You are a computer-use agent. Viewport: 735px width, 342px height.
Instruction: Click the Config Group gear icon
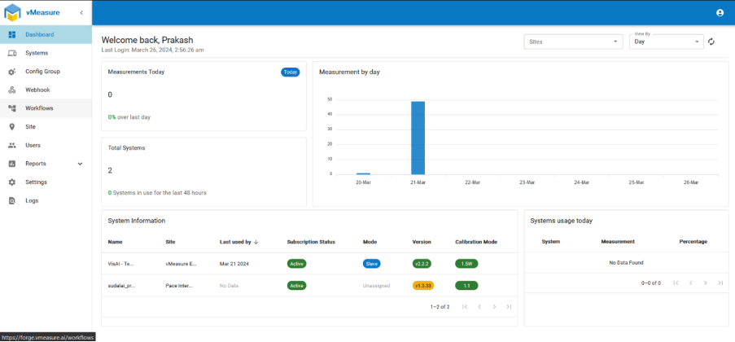coord(12,72)
